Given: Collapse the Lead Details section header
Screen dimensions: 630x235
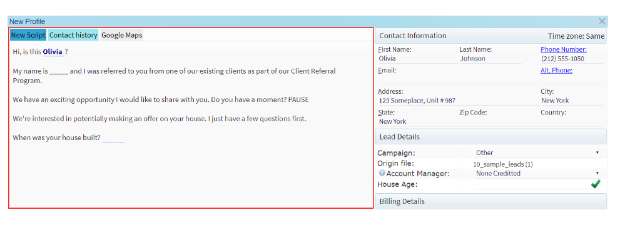Looking at the screenshot, I should click(x=490, y=137).
